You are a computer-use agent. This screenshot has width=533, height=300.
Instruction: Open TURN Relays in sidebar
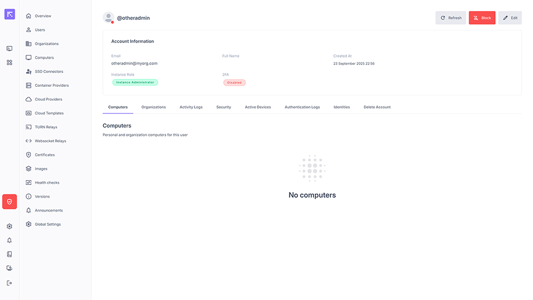[x=46, y=127]
